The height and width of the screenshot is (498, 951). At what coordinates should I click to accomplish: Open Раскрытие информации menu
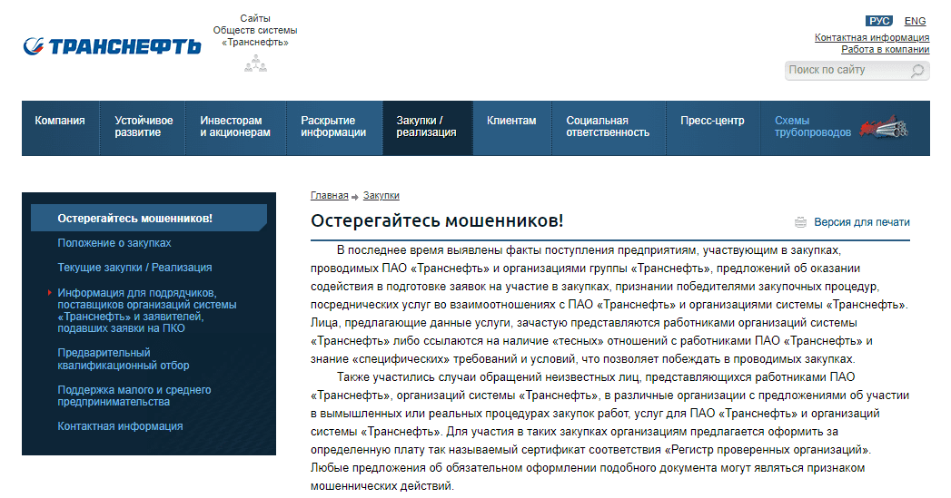coord(333,127)
